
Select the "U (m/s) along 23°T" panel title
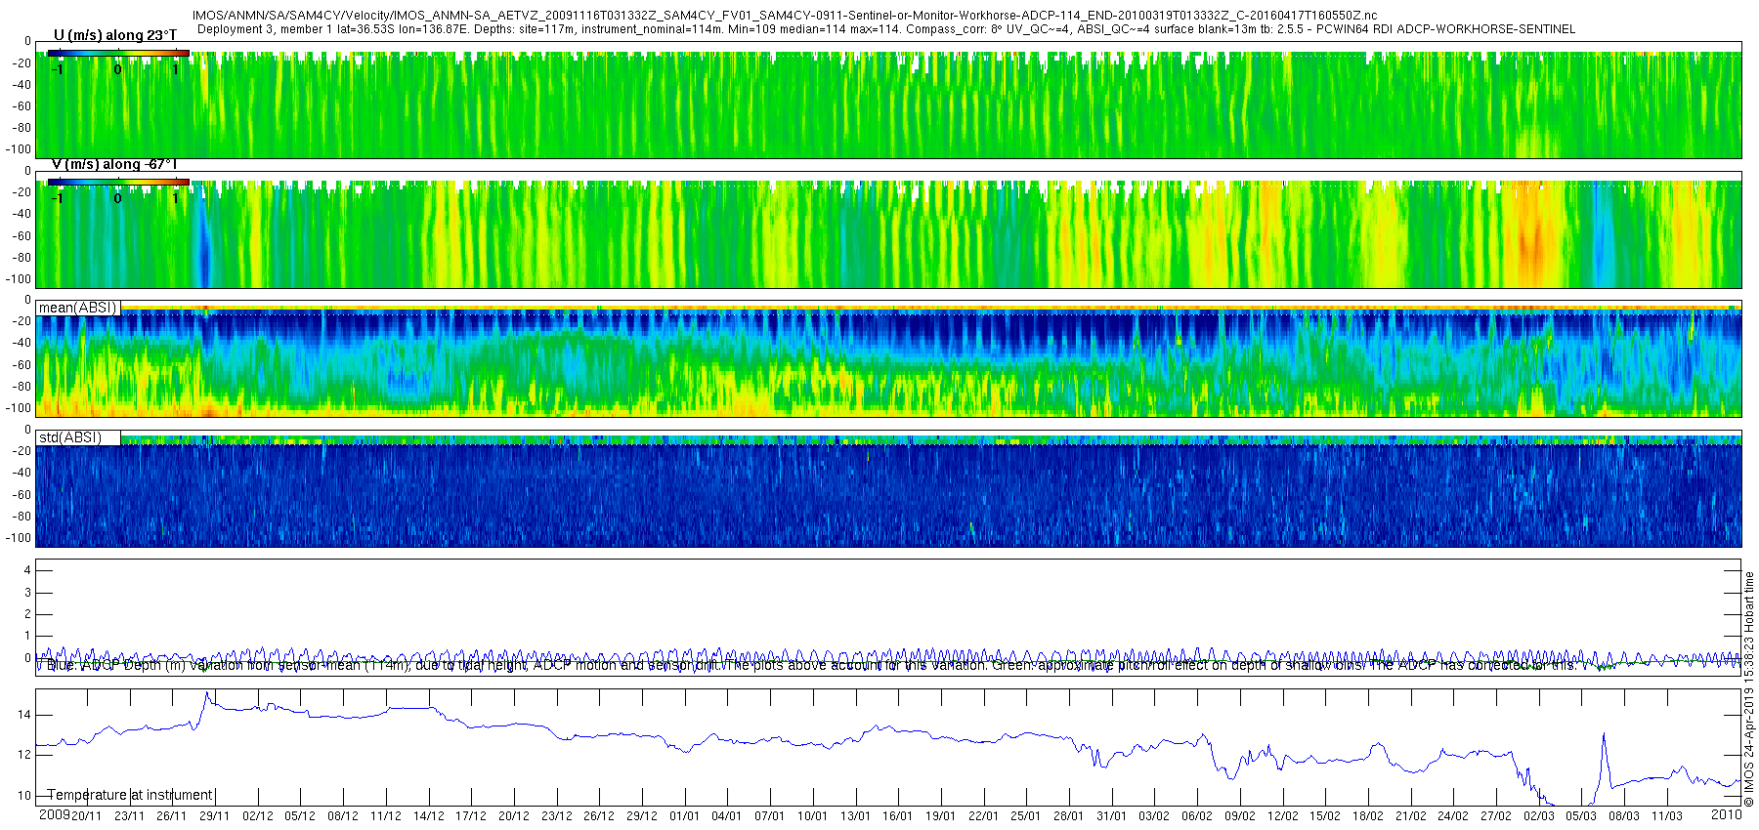[115, 35]
